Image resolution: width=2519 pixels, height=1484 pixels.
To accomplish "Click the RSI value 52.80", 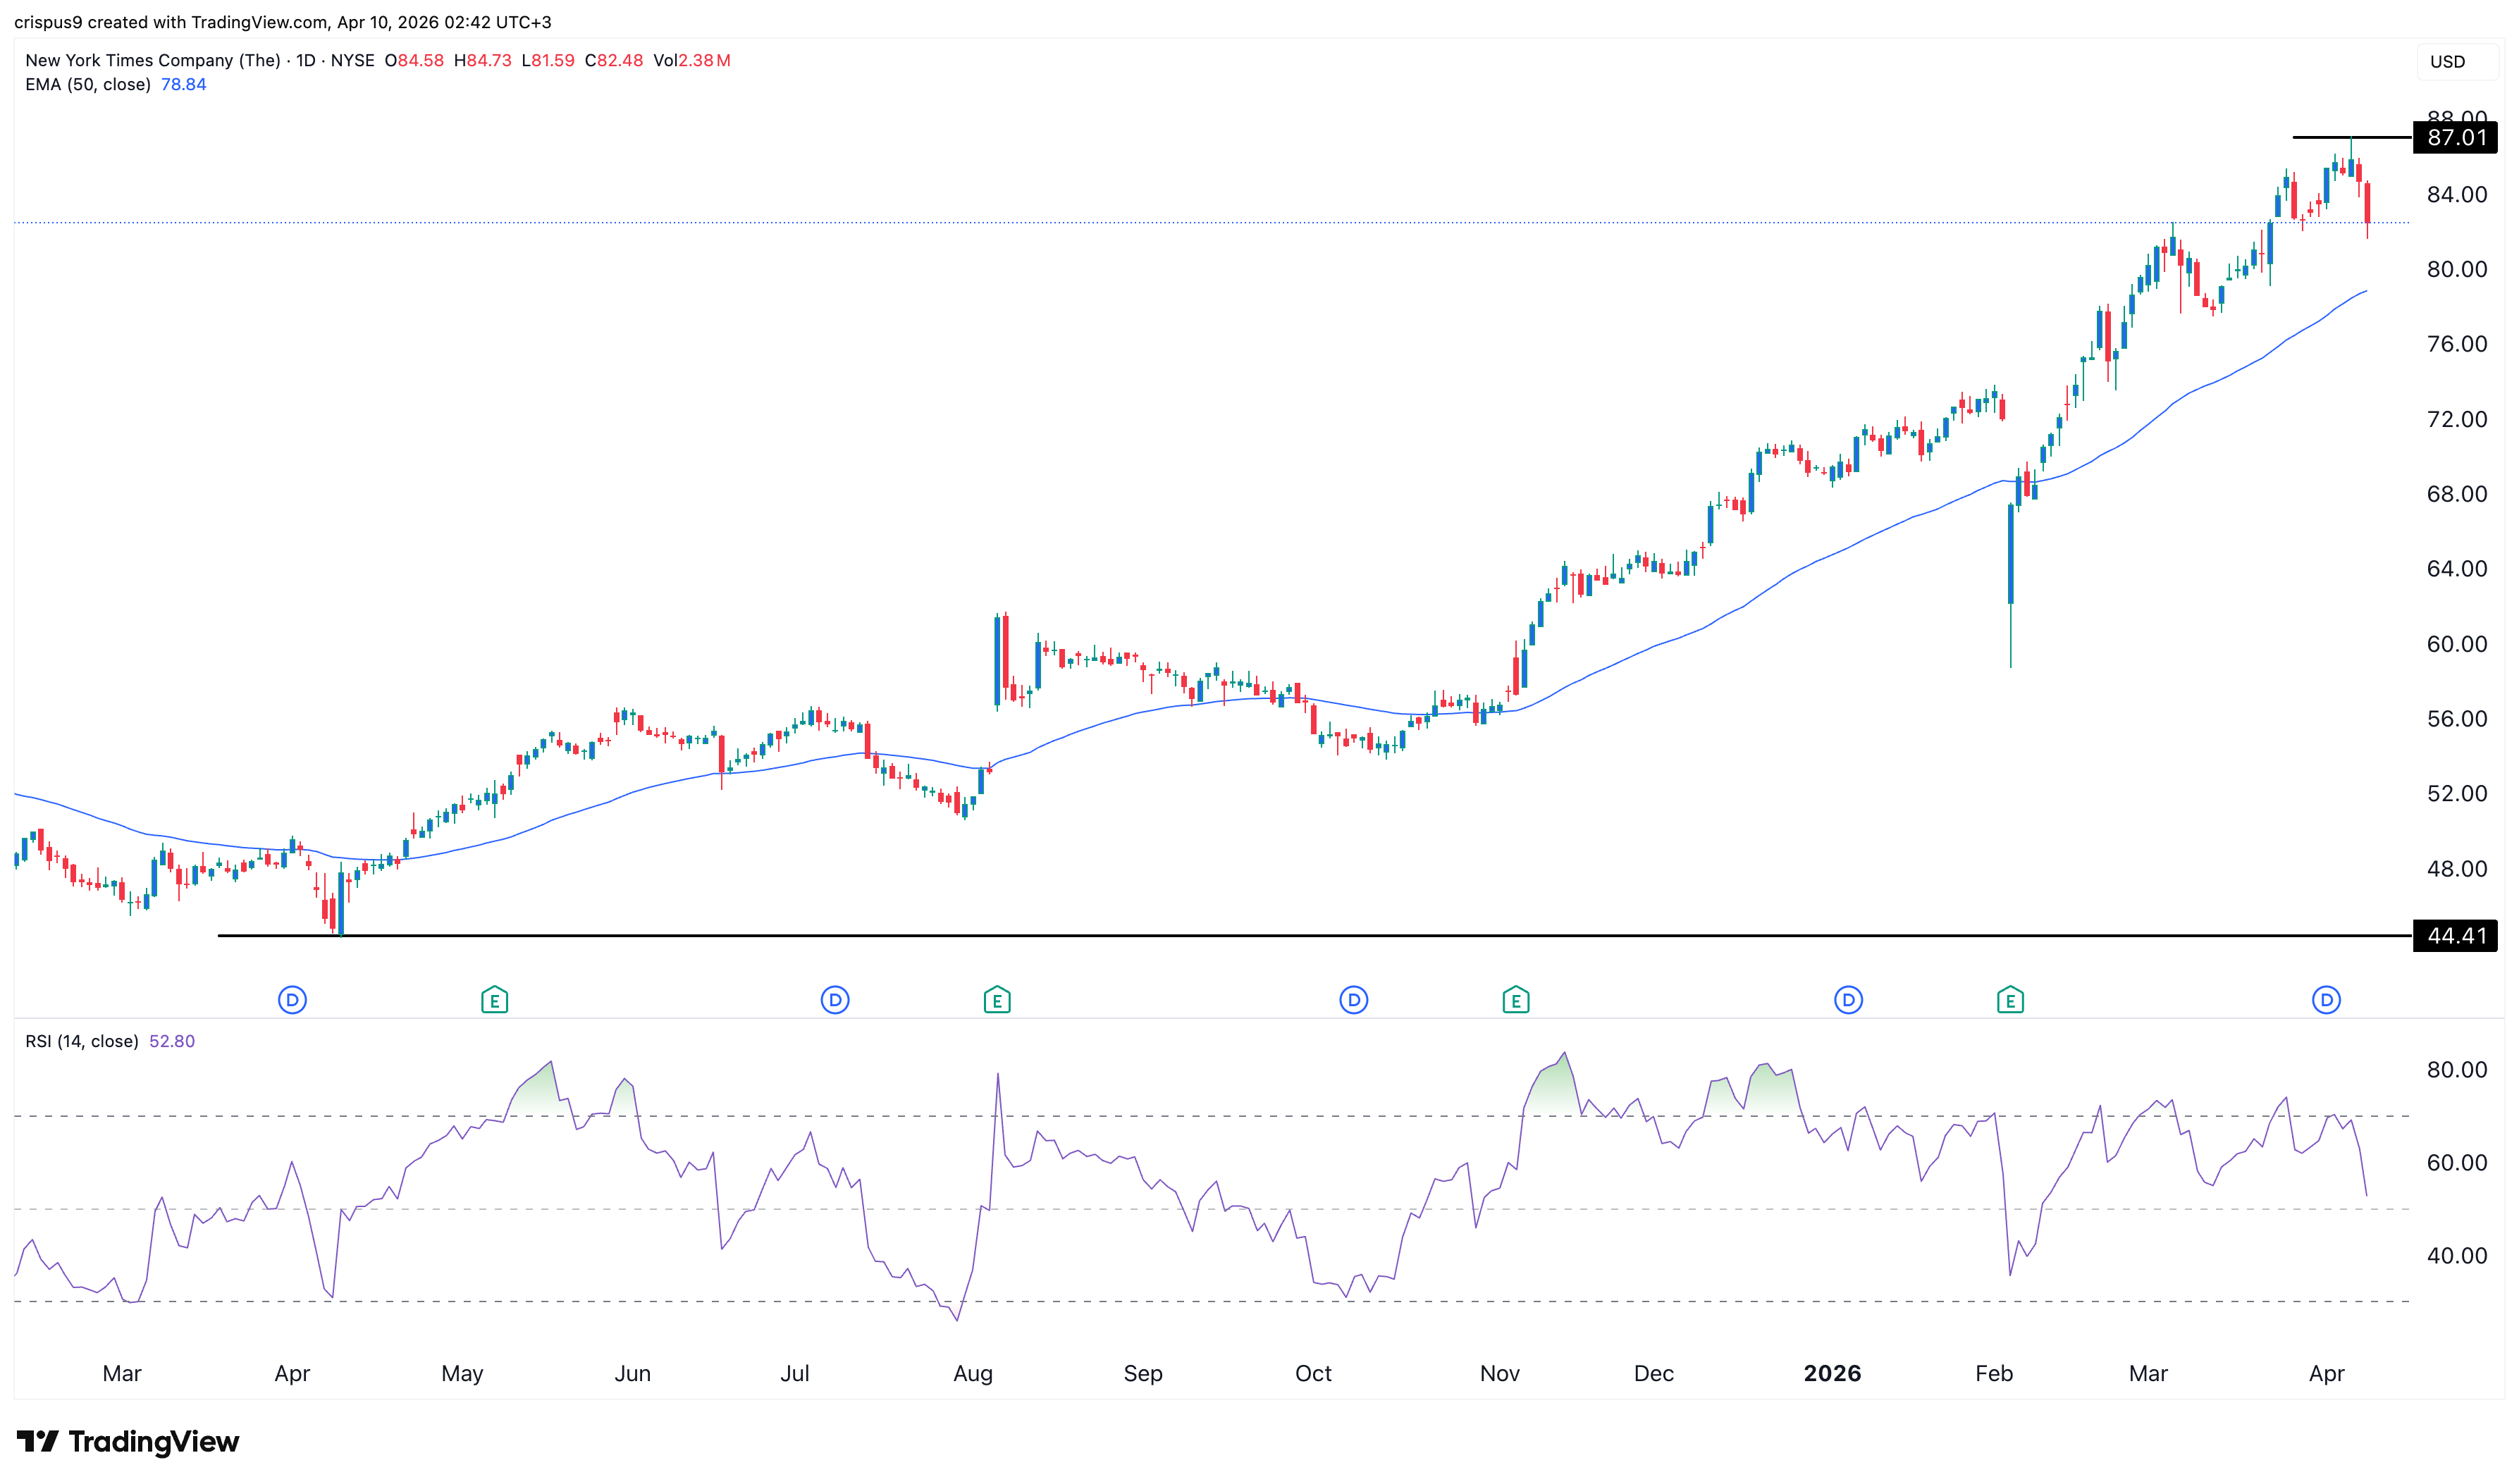I will tap(171, 1041).
